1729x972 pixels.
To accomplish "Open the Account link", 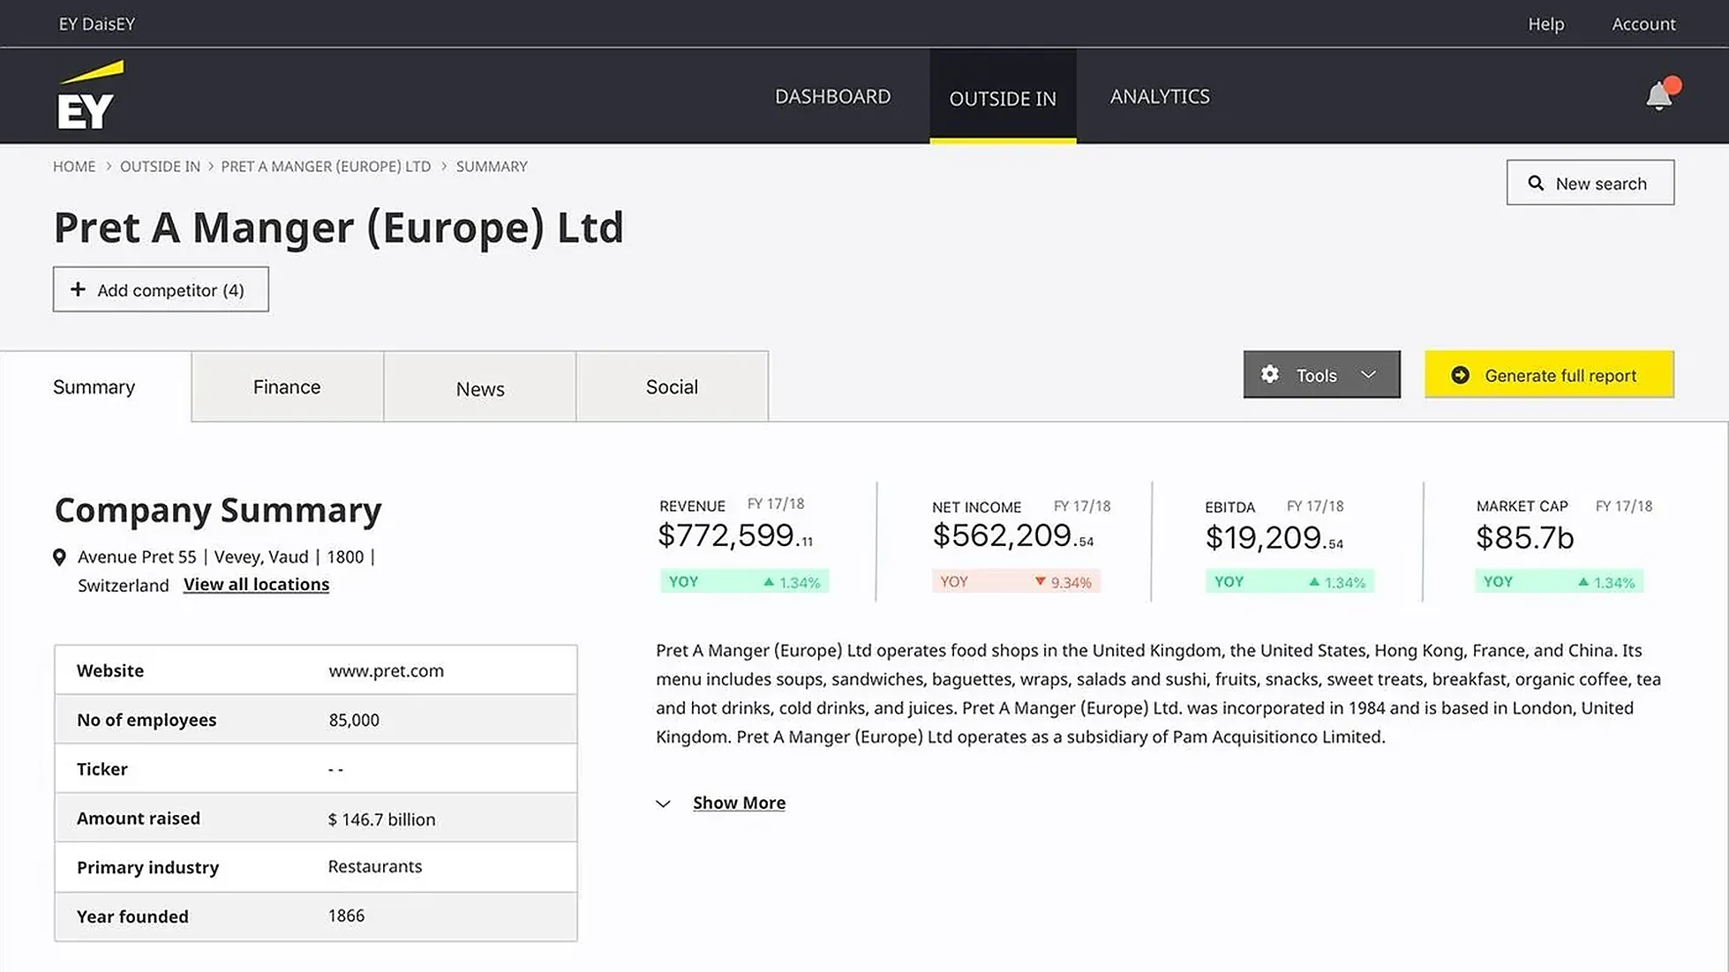I will coord(1643,24).
